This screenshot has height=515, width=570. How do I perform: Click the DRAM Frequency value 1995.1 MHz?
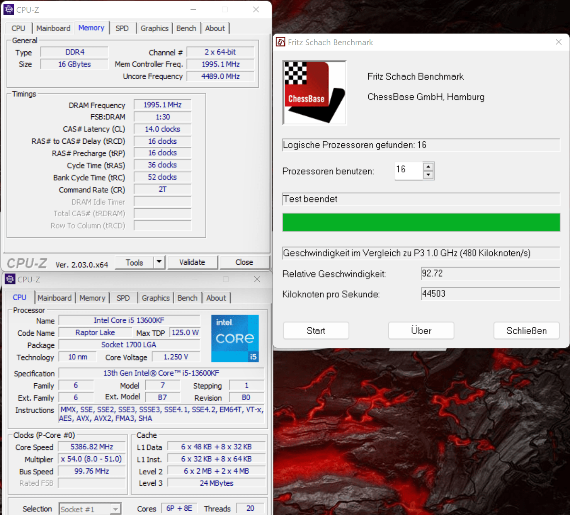[x=162, y=105]
